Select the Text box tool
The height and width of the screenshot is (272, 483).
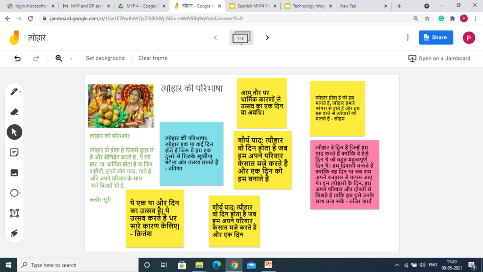pyautogui.click(x=14, y=213)
